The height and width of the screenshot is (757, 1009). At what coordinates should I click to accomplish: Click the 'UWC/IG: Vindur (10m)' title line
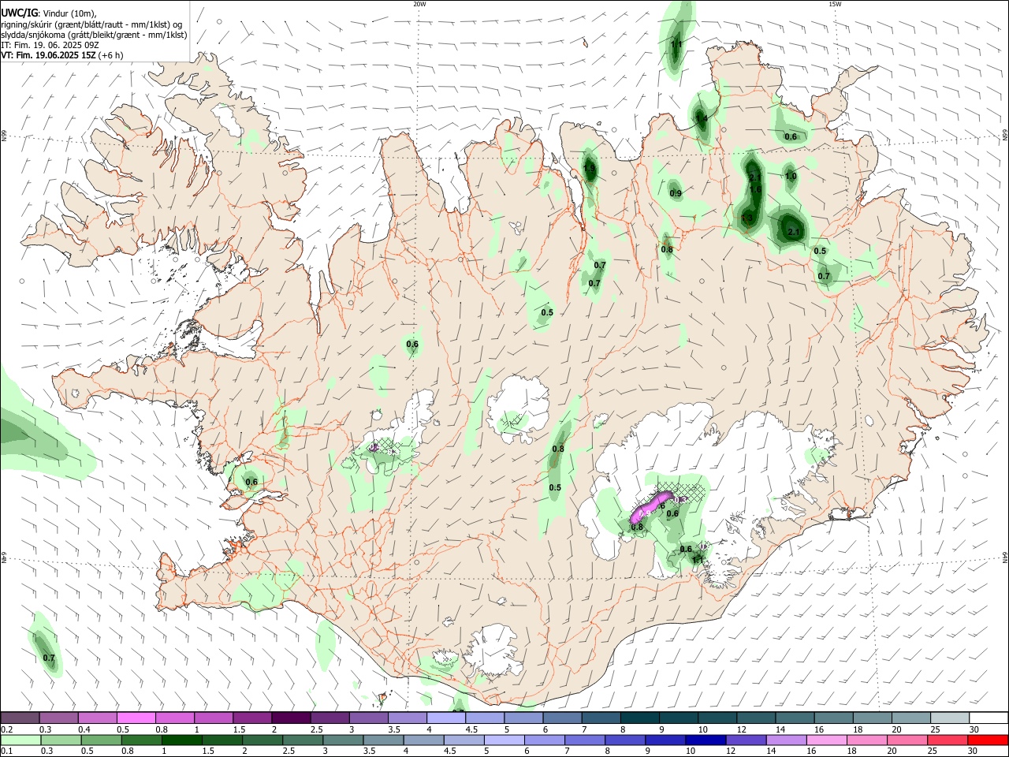(49, 13)
